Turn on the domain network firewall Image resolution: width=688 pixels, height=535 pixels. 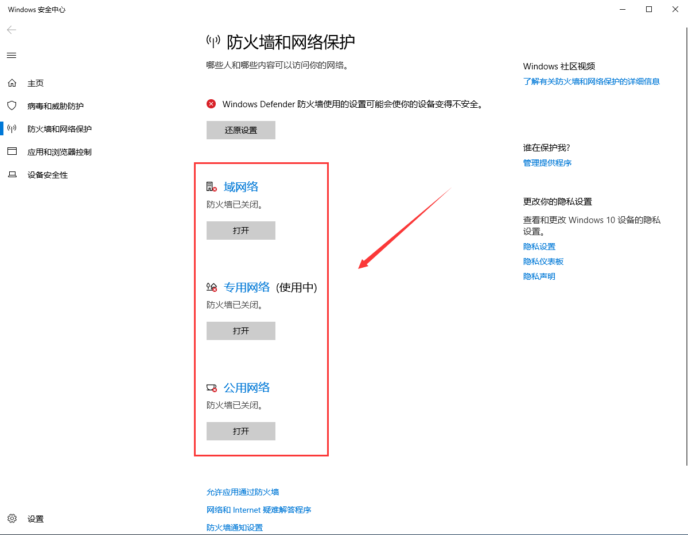point(240,231)
